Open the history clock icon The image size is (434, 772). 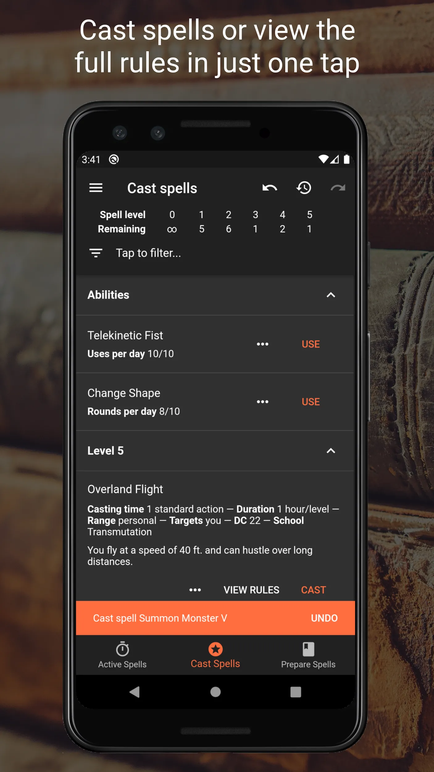[304, 188]
